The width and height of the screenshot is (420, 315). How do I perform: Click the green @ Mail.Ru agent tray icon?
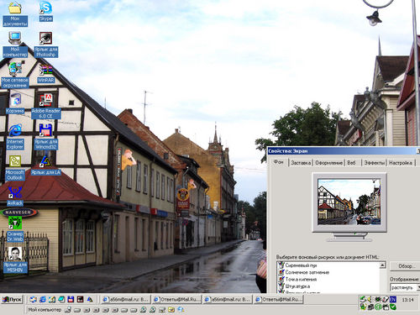click(378, 307)
